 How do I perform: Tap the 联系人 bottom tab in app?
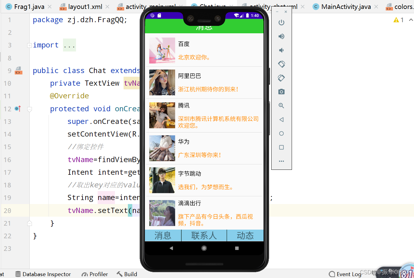[x=204, y=235]
